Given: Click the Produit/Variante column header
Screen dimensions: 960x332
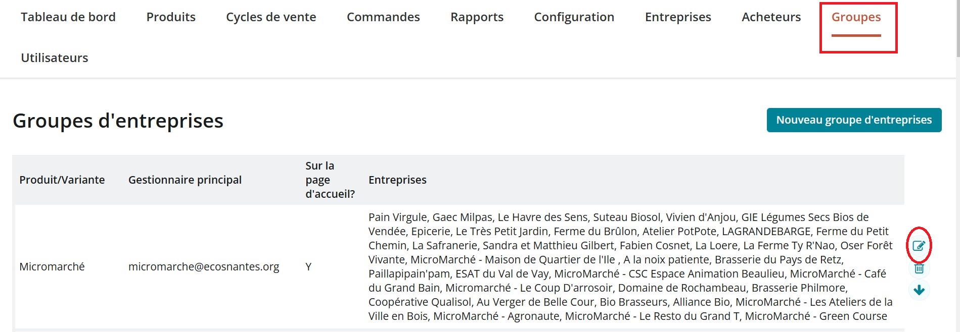Looking at the screenshot, I should tap(62, 180).
